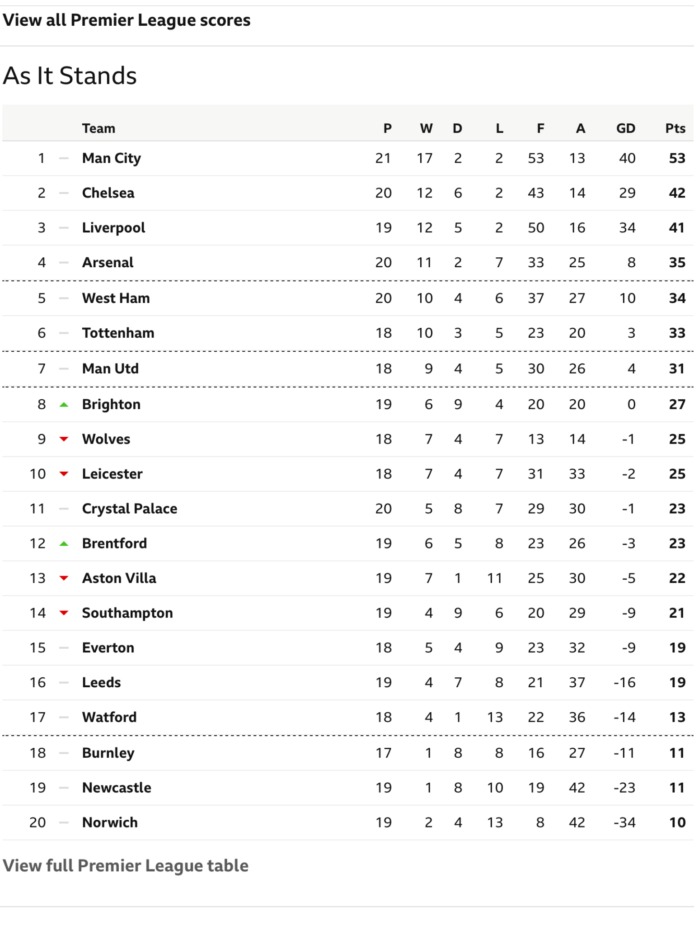Click Man City's 53 points value
694x926 pixels.
point(677,158)
